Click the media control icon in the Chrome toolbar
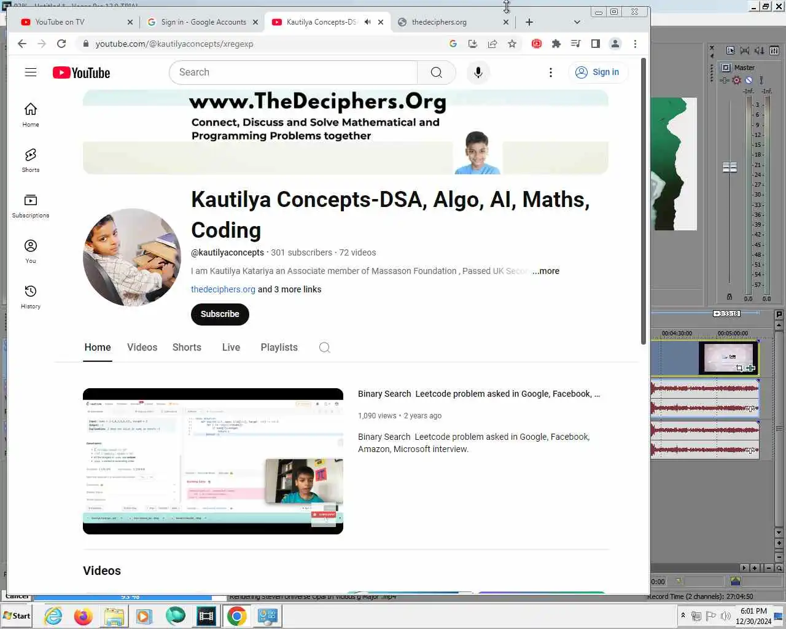Viewport: 786px width, 629px height. click(576, 44)
